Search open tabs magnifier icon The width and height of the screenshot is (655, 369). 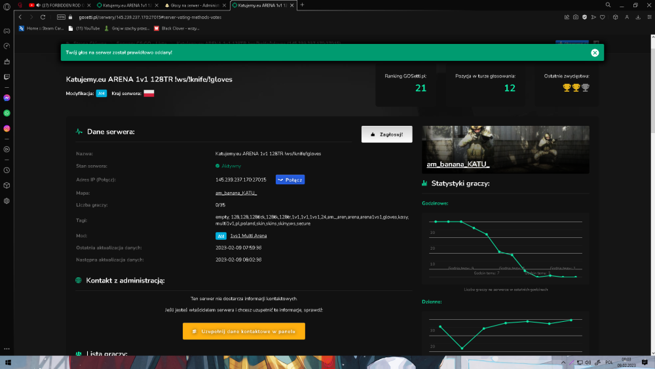coord(608,5)
